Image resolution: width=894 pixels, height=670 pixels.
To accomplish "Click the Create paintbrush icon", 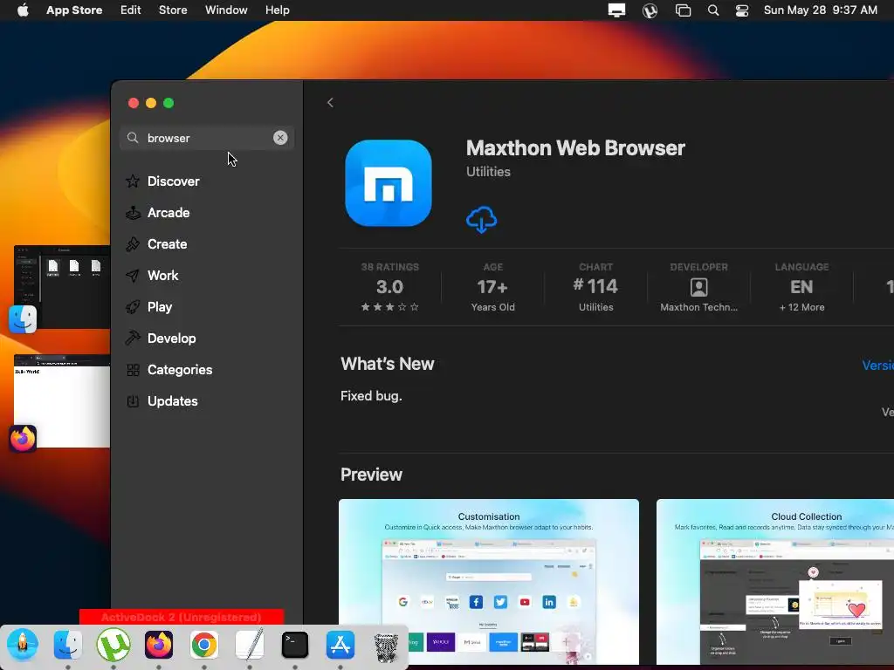I will click(x=133, y=244).
